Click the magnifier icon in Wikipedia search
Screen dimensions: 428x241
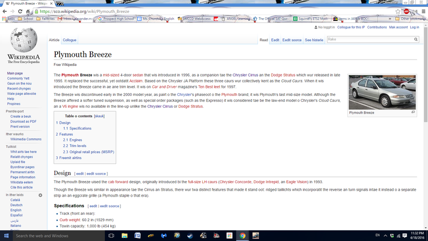416,39
